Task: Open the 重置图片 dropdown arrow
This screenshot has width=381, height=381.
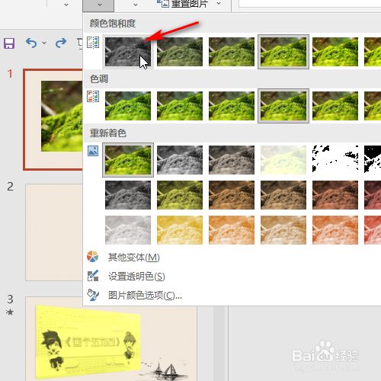Action: coord(219,4)
